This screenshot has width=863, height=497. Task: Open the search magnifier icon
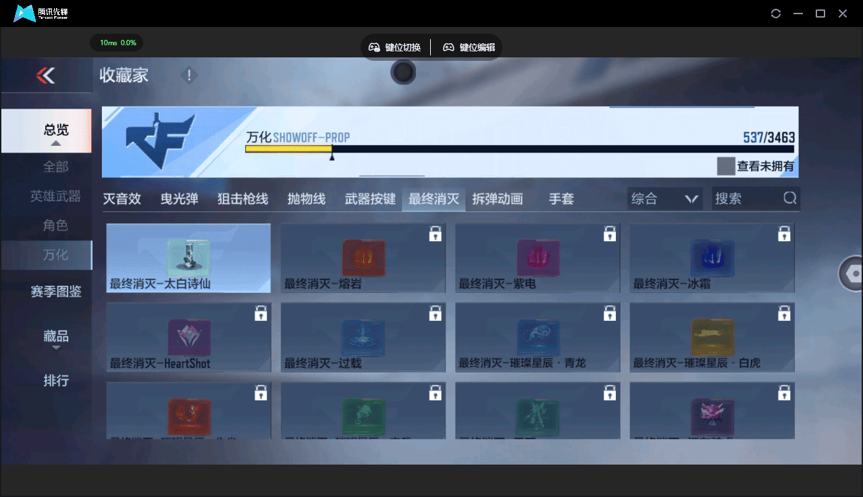(789, 199)
